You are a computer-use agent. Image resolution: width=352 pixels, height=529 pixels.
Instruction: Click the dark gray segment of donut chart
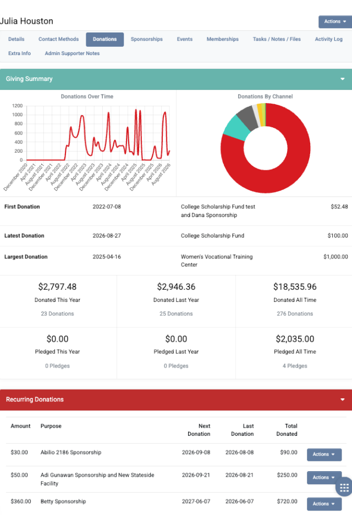click(x=248, y=118)
